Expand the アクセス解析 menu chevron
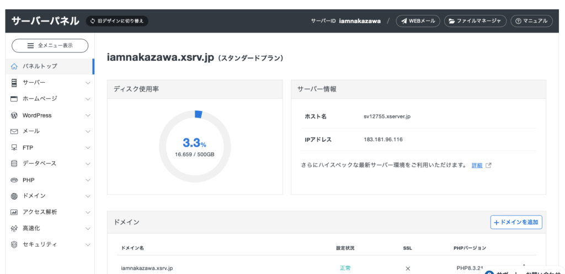Viewport: 565px width, 274px height. pos(88,212)
